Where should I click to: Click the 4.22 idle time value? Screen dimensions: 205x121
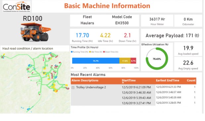105,35
